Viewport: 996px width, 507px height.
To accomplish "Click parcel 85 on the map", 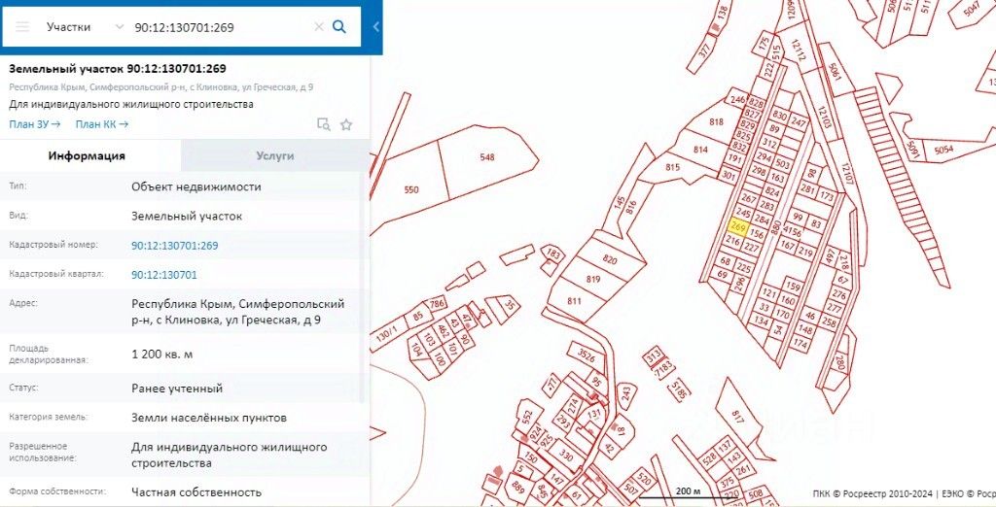I will (418, 316).
